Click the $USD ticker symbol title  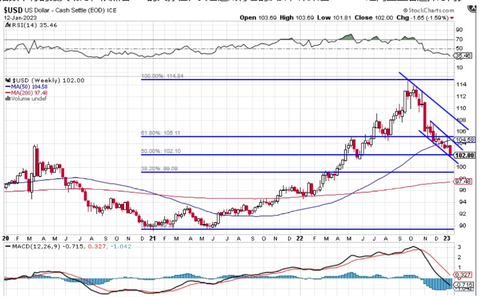(14, 11)
